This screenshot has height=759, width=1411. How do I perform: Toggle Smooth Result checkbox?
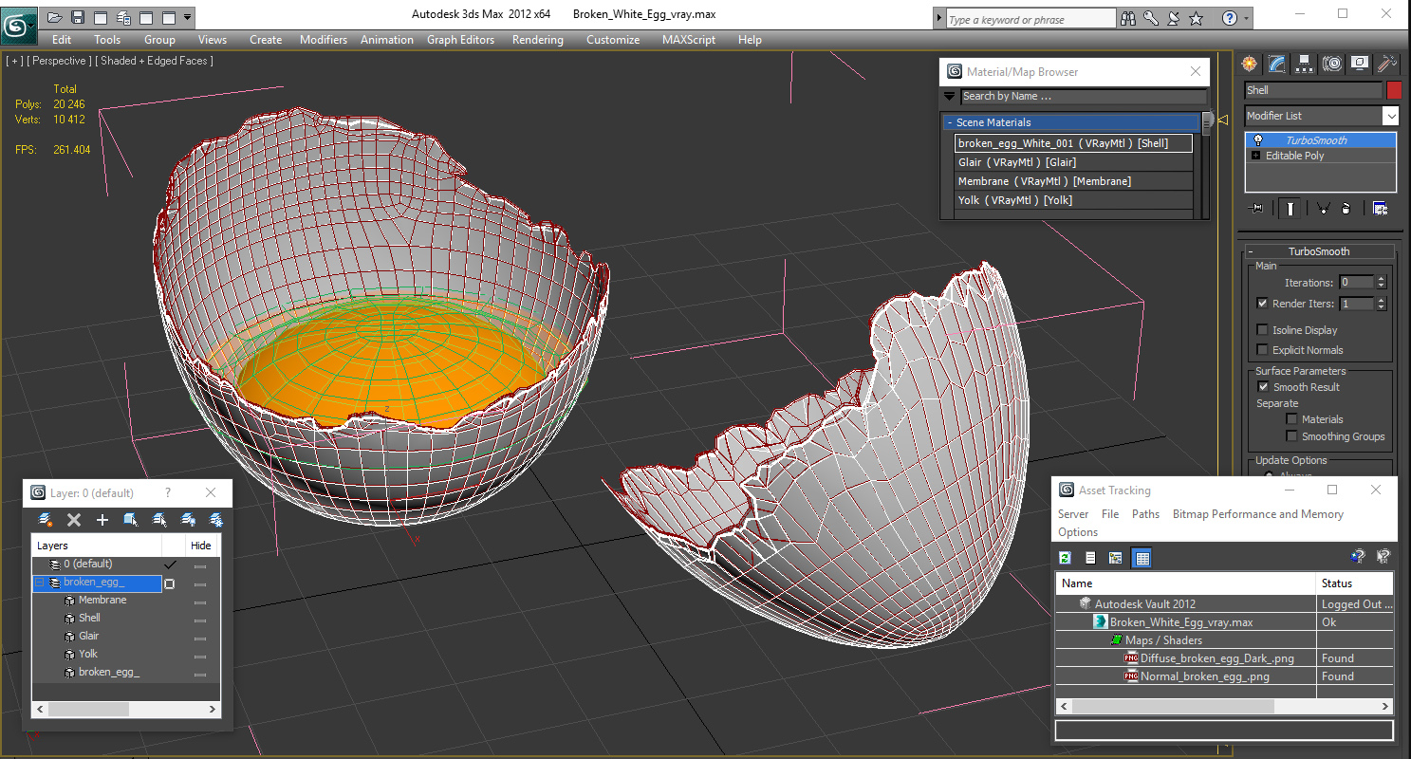point(1263,387)
